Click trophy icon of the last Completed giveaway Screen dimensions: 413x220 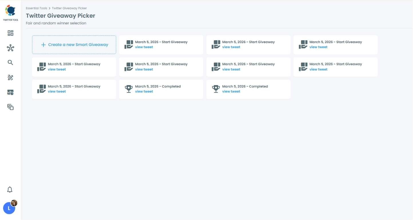216,89
